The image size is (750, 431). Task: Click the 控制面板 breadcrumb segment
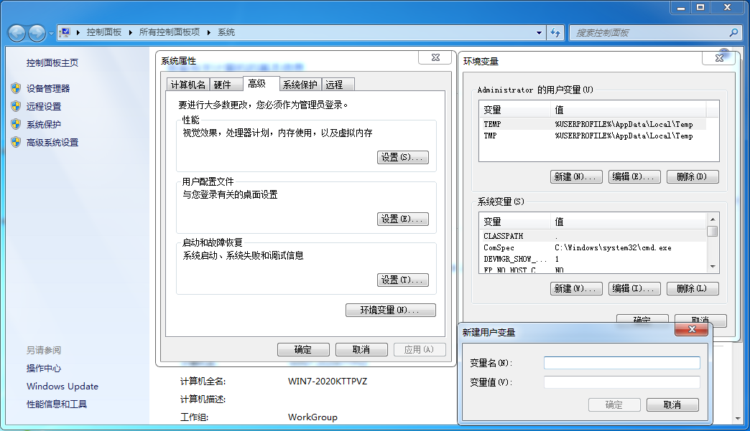pyautogui.click(x=103, y=32)
